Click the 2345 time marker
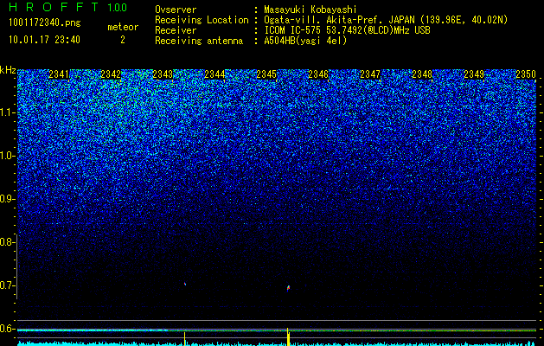This screenshot has height=346, width=544. (x=266, y=74)
